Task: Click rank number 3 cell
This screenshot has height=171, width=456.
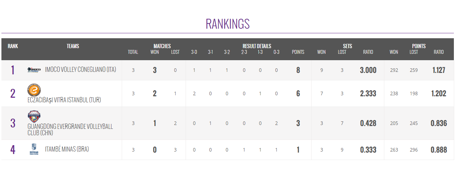Action: 13,123
